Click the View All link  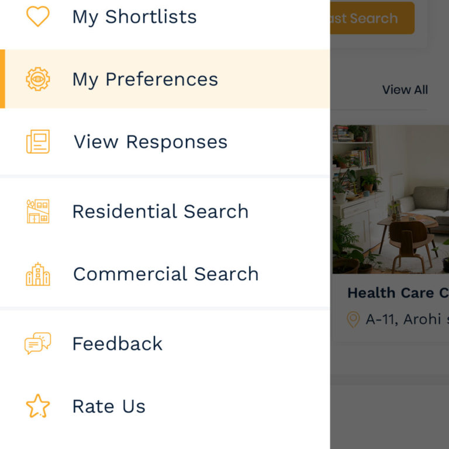click(405, 90)
